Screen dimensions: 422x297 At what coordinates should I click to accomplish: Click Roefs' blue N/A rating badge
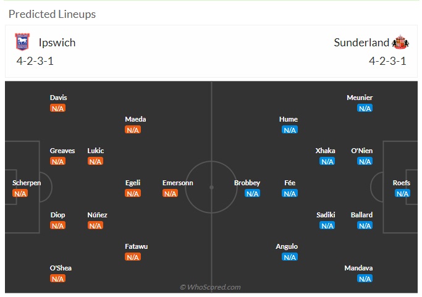(x=402, y=193)
